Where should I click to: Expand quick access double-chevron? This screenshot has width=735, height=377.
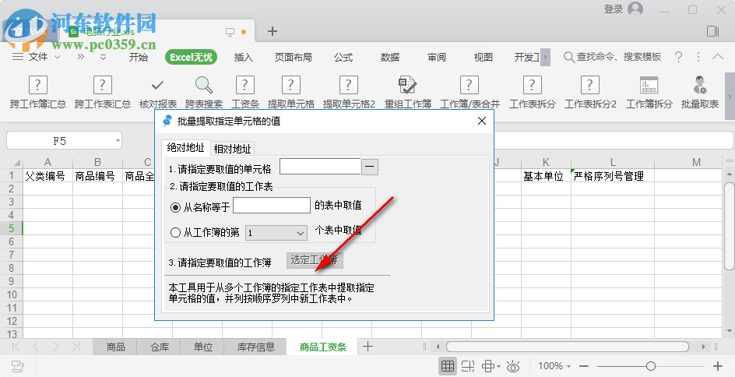coord(81,57)
